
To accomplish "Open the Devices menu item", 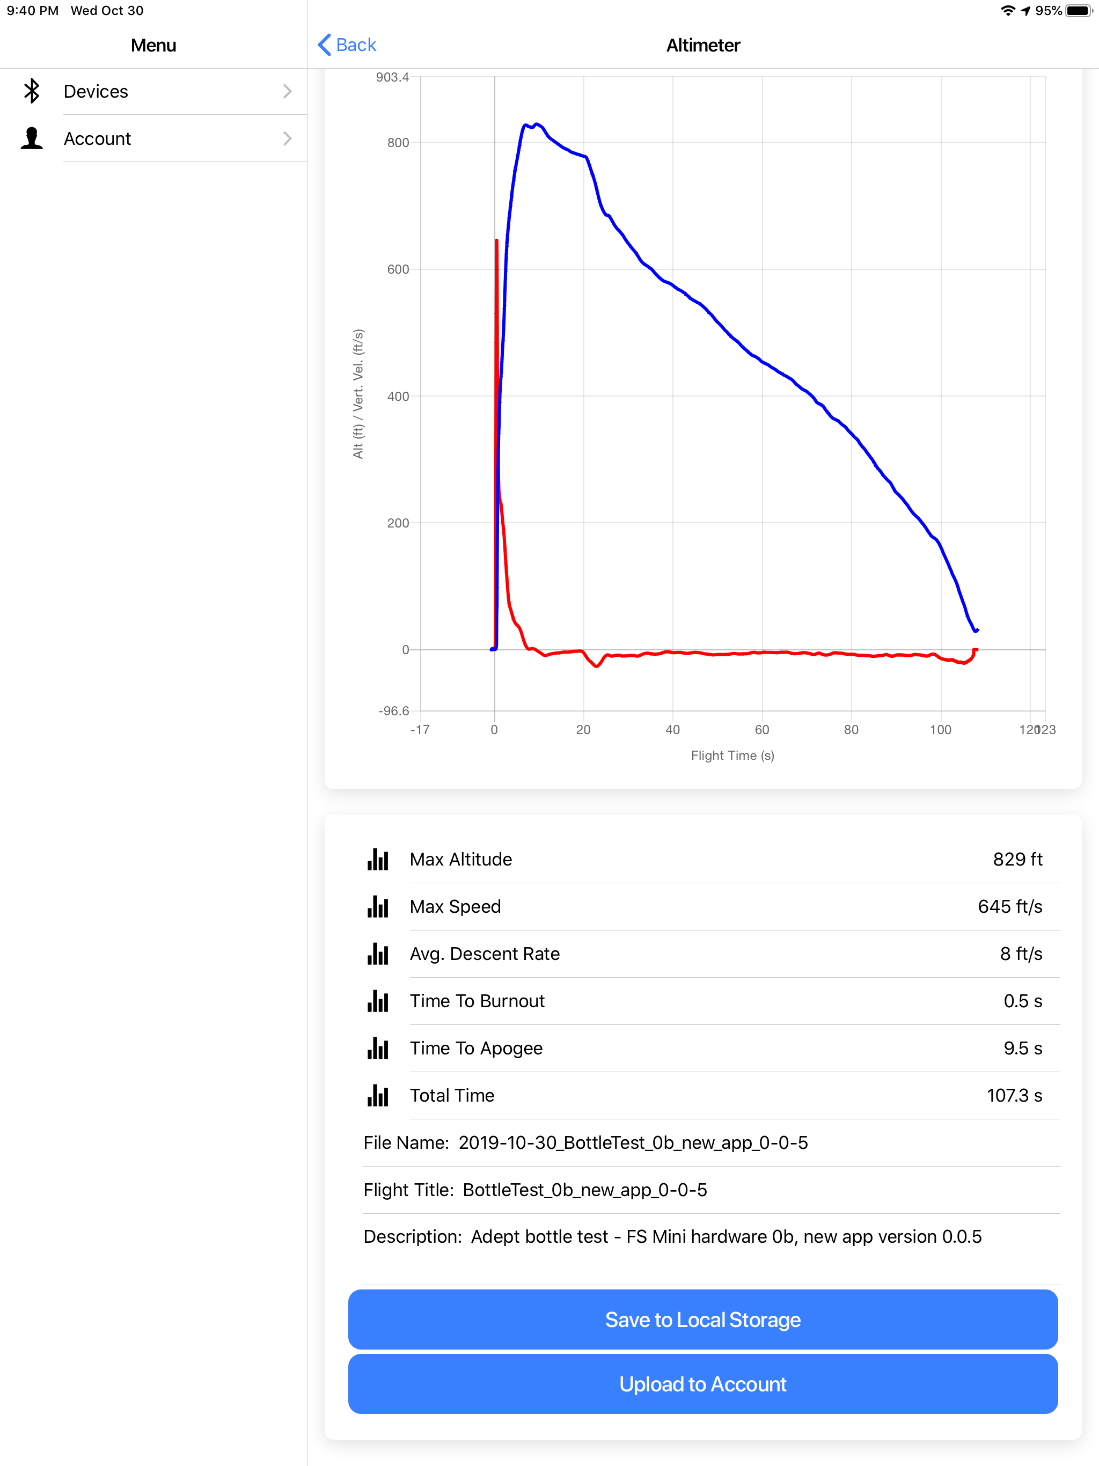I will point(153,91).
